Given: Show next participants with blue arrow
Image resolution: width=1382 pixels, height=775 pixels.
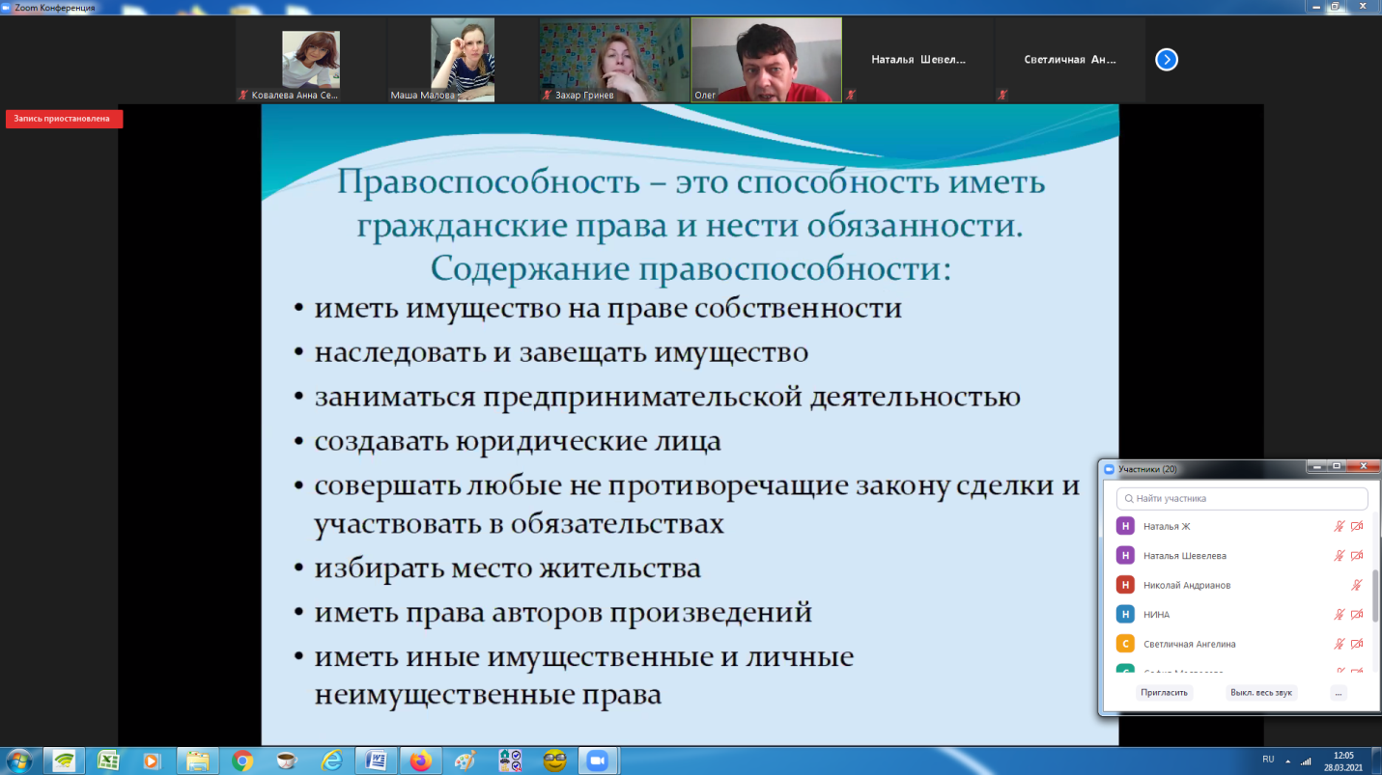Looking at the screenshot, I should [1166, 60].
